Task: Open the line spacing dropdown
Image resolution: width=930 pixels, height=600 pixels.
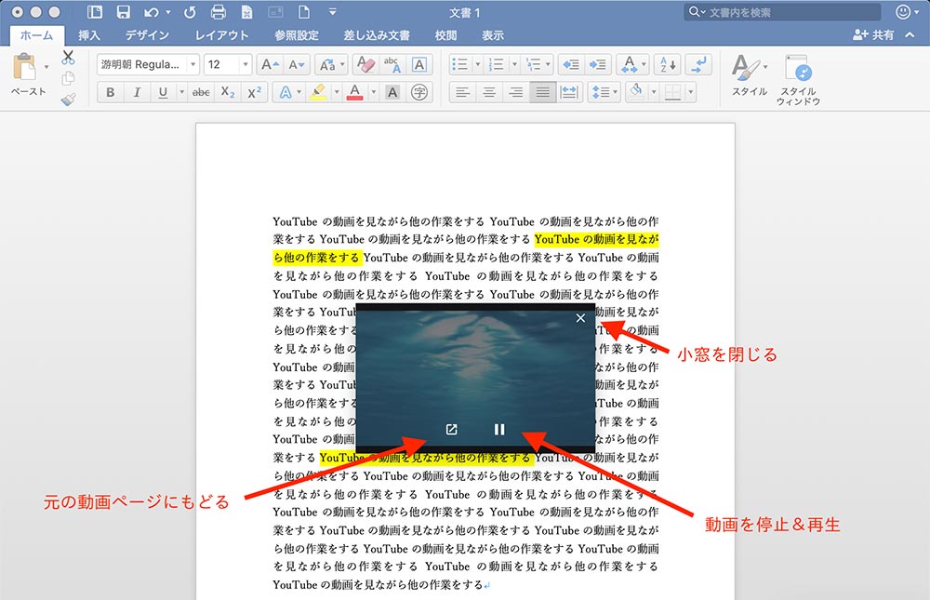Action: pyautogui.click(x=604, y=92)
